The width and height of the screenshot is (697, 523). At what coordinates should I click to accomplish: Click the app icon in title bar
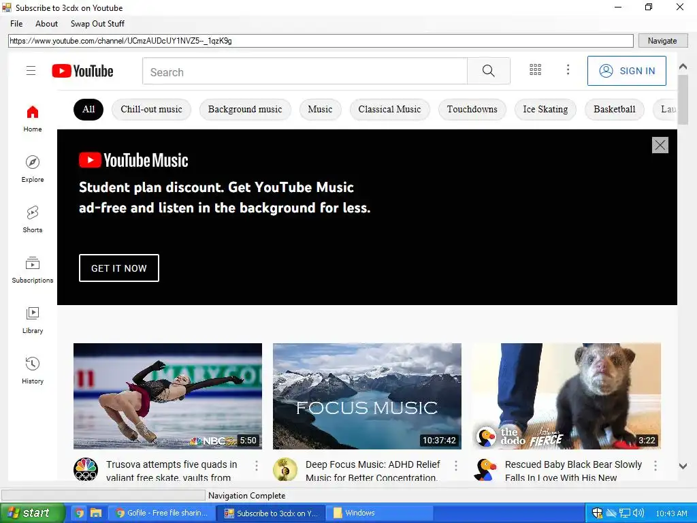(6, 7)
